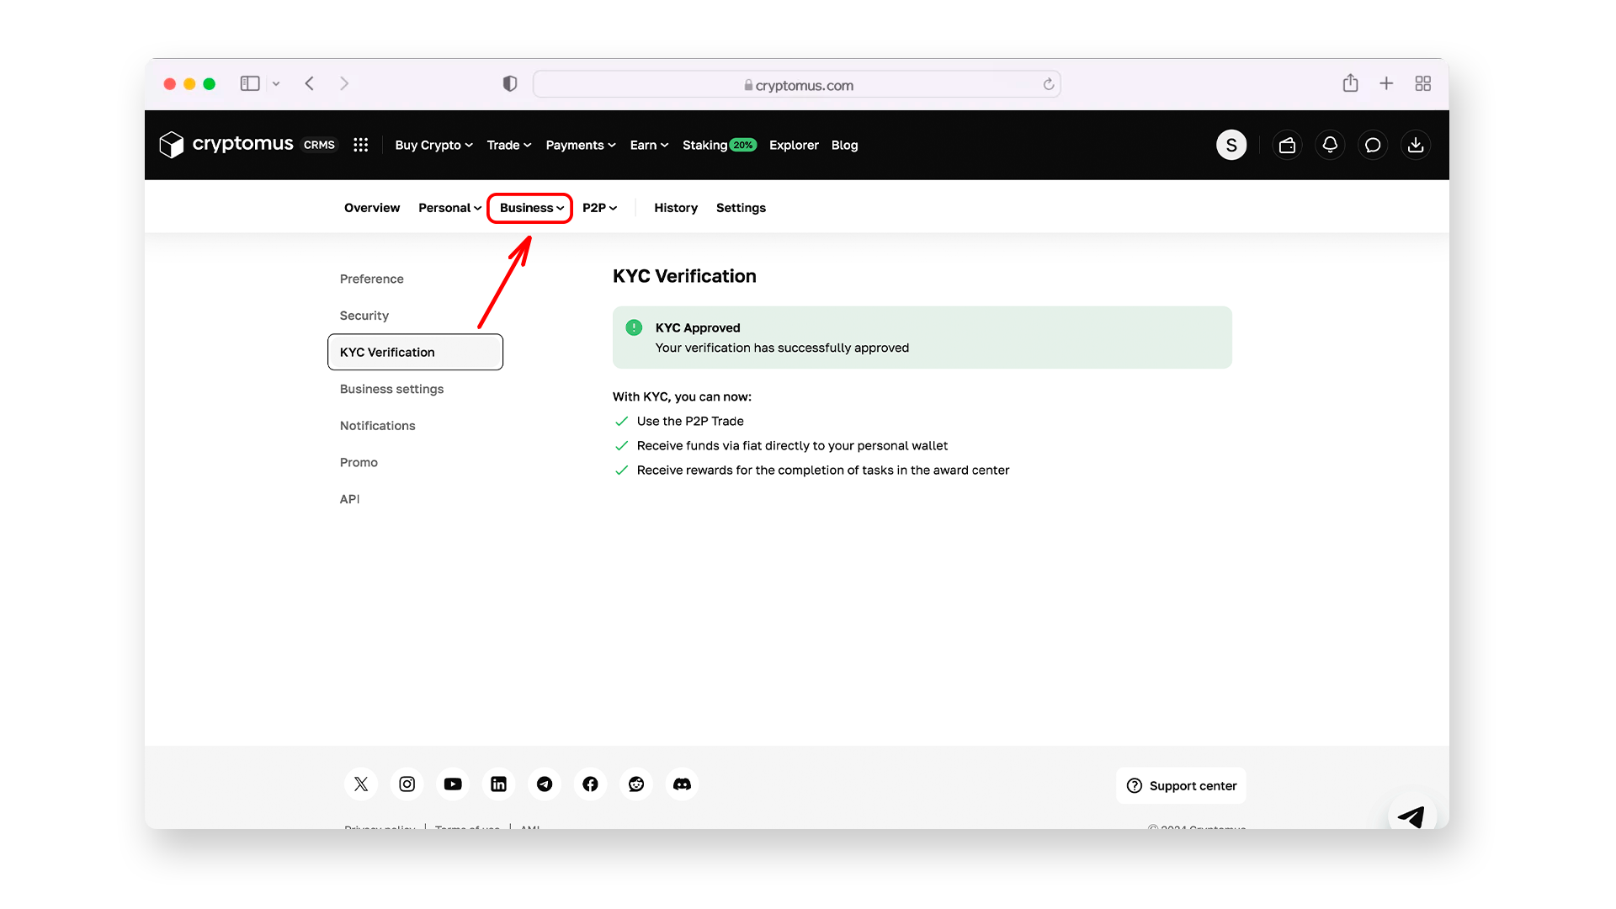Open the Personal dropdown
Screen dimensions: 1616x909
tap(449, 208)
